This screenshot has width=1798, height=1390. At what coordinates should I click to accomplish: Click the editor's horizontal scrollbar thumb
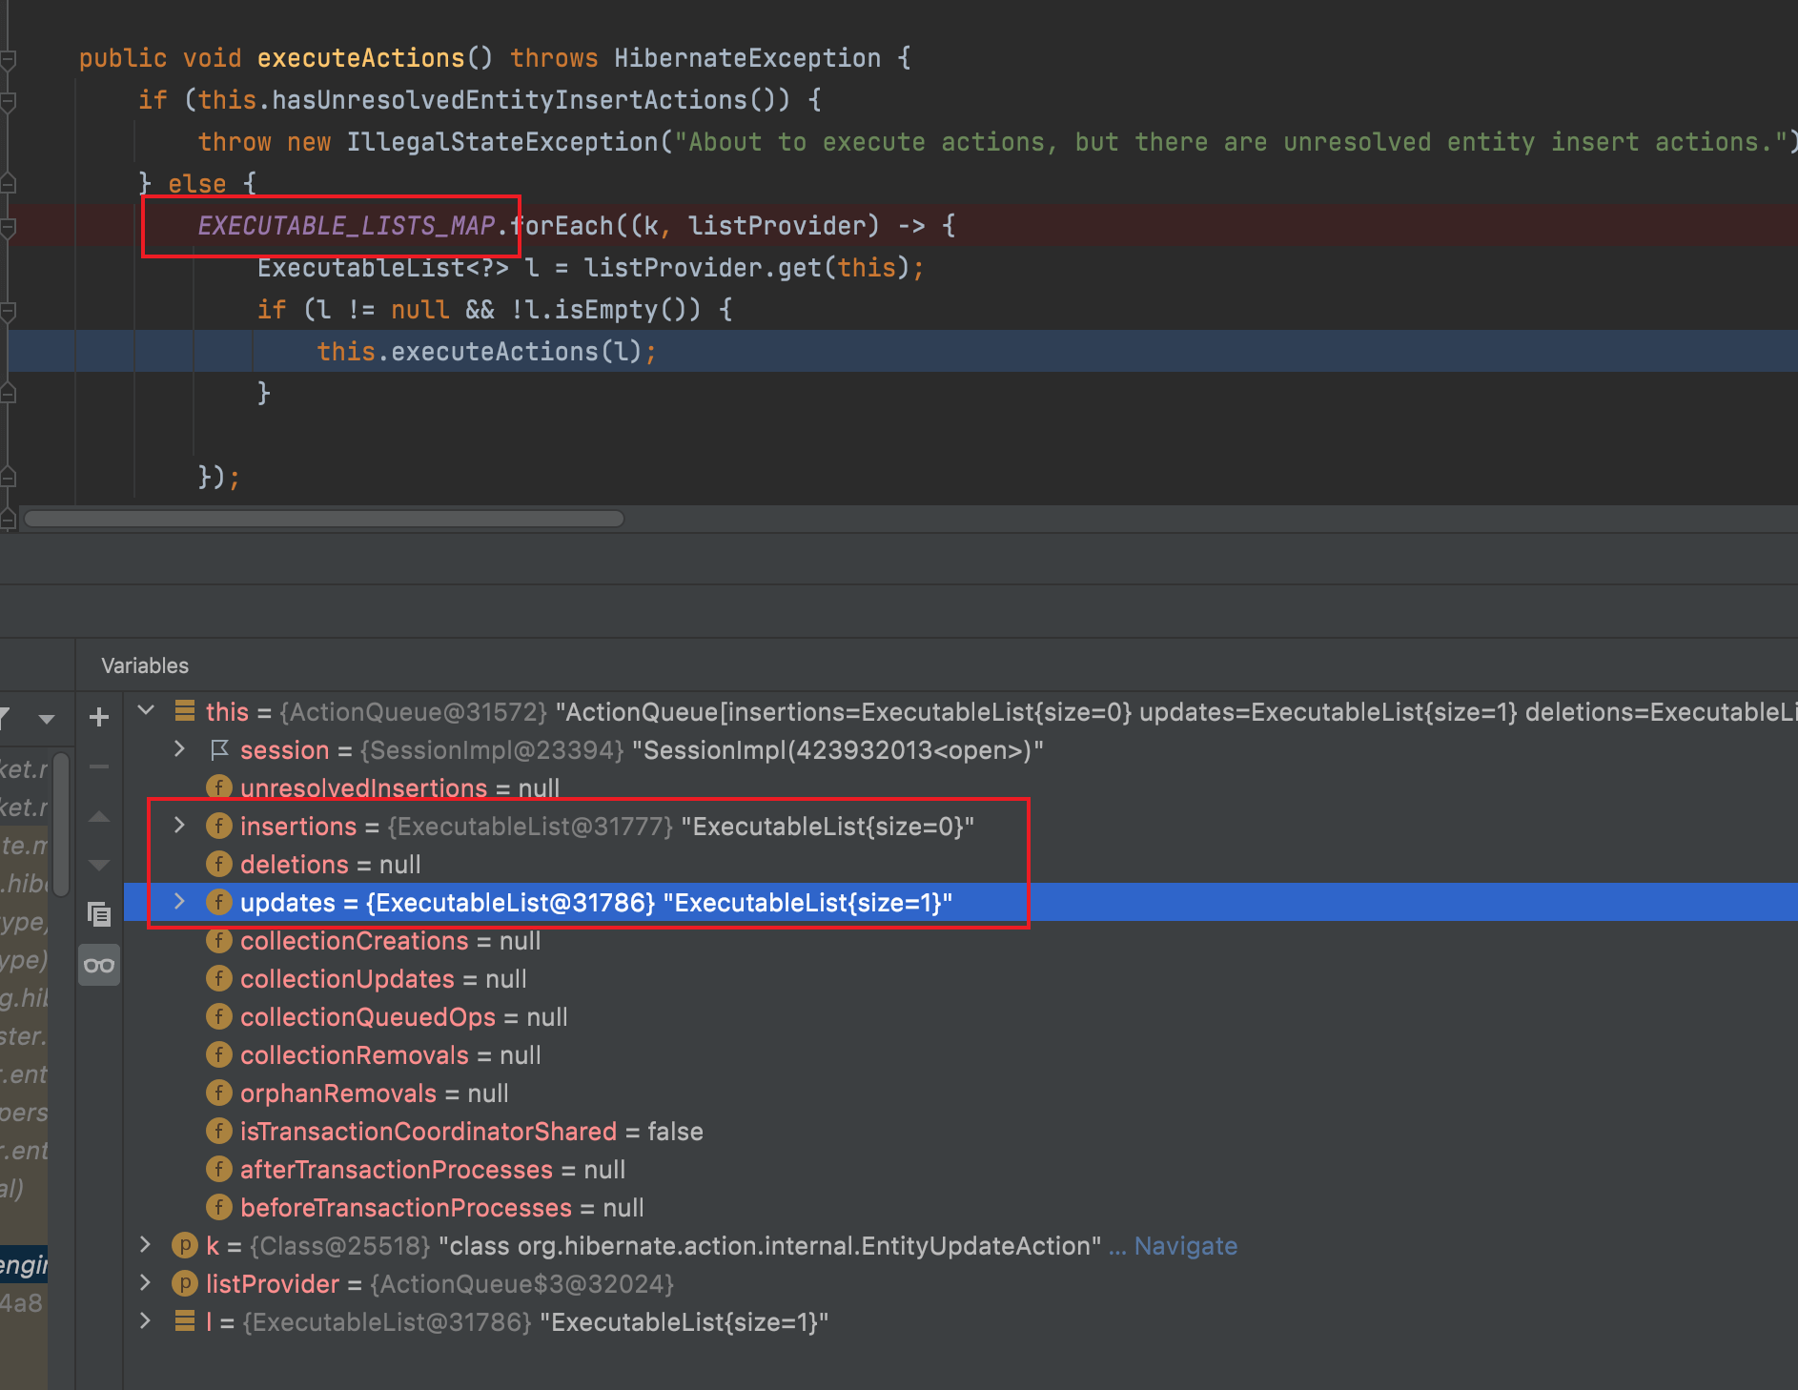coord(324,519)
